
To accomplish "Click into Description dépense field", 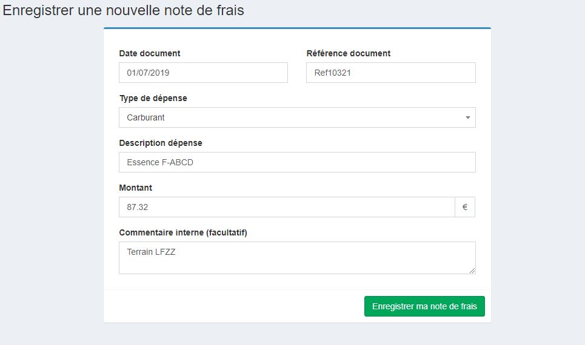I will click(297, 162).
